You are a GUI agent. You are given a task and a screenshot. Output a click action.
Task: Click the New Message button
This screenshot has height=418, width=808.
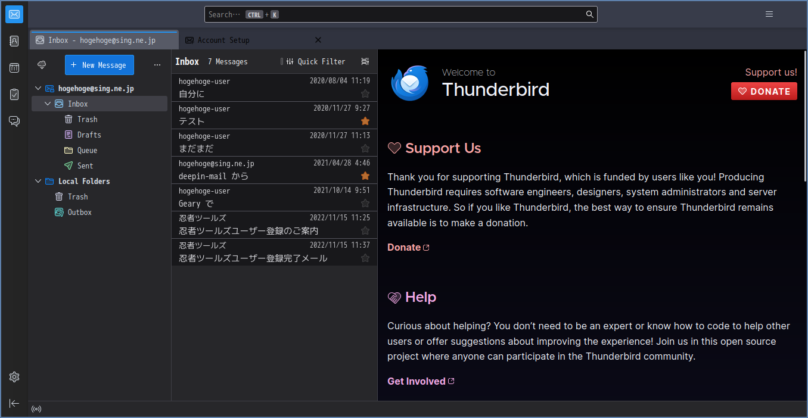click(100, 65)
